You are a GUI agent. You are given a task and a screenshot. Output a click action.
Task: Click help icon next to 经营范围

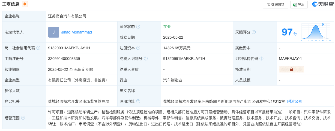click(x=23, y=118)
